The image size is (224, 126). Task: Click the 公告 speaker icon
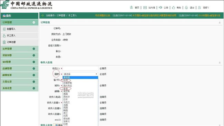point(161,8)
